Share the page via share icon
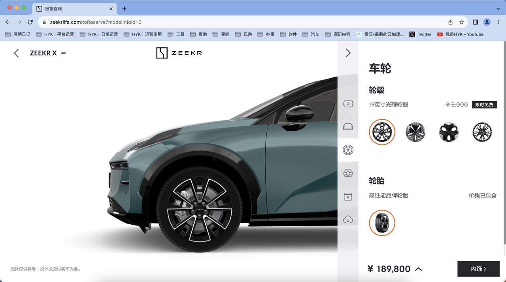This screenshot has width=506, height=282. [x=450, y=22]
